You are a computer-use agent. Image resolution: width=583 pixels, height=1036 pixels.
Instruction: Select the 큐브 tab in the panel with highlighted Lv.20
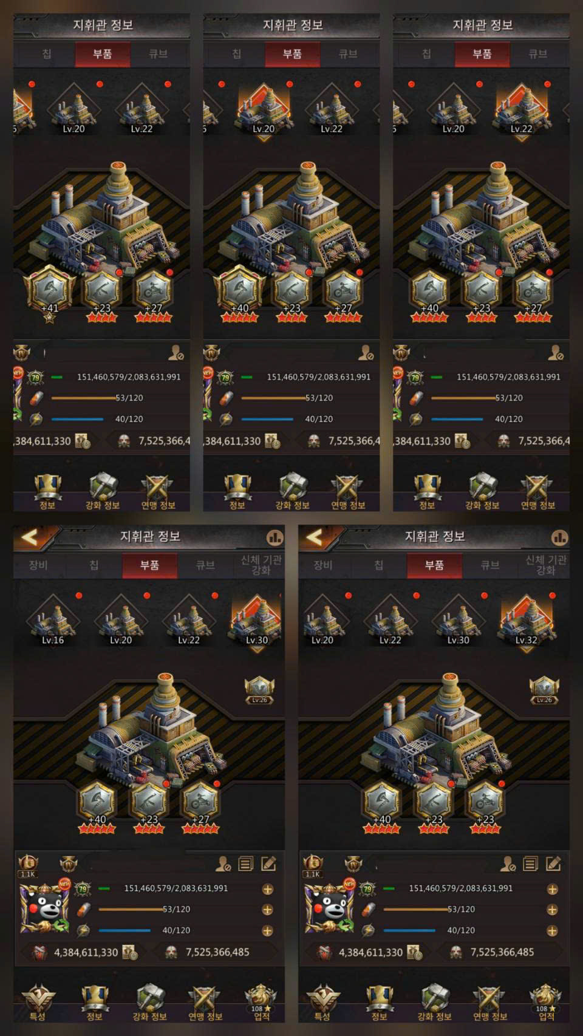pyautogui.click(x=348, y=54)
